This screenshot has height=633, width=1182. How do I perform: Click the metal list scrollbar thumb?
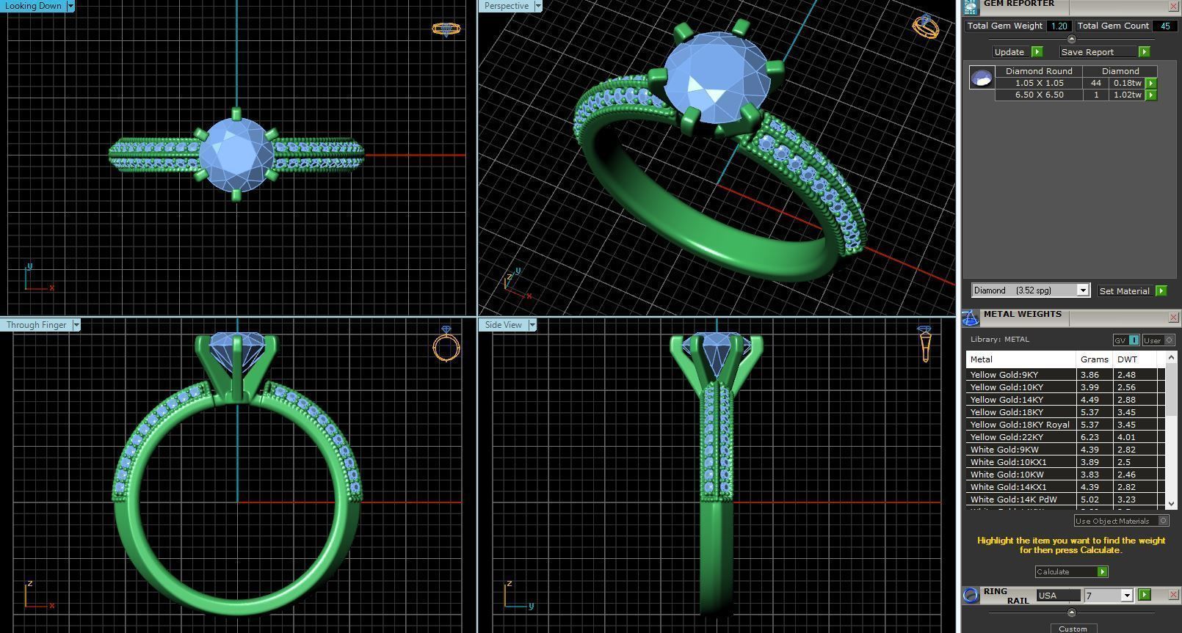(1171, 389)
